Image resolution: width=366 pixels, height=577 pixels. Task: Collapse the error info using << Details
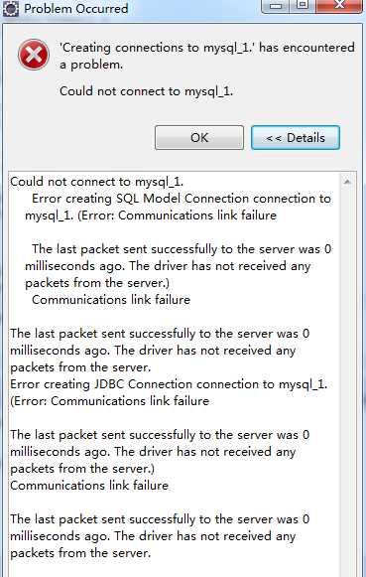click(x=296, y=138)
